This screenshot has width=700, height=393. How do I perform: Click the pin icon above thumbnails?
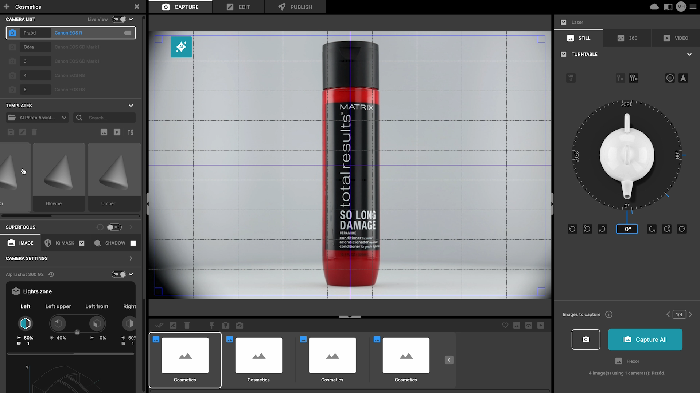(x=211, y=325)
